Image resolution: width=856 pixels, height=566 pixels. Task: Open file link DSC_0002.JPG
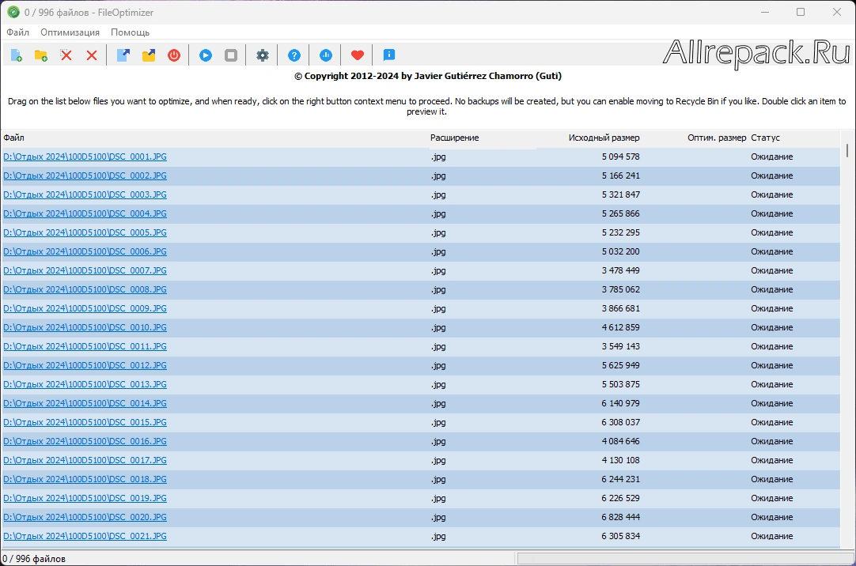85,175
